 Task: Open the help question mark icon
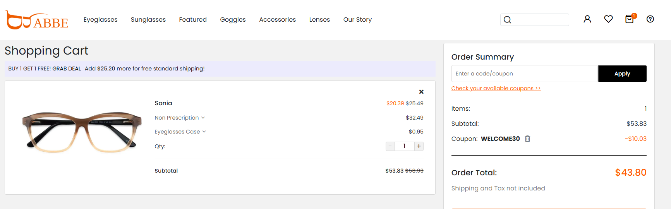pyautogui.click(x=650, y=19)
